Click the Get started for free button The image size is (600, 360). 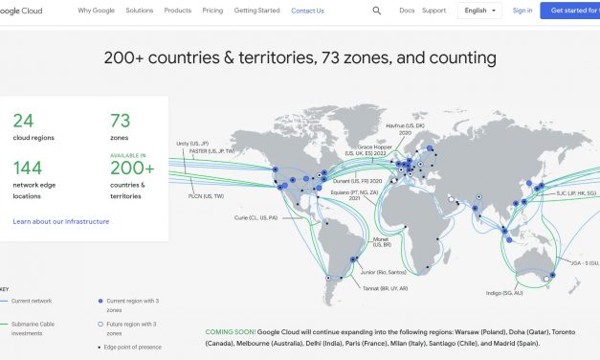[570, 11]
